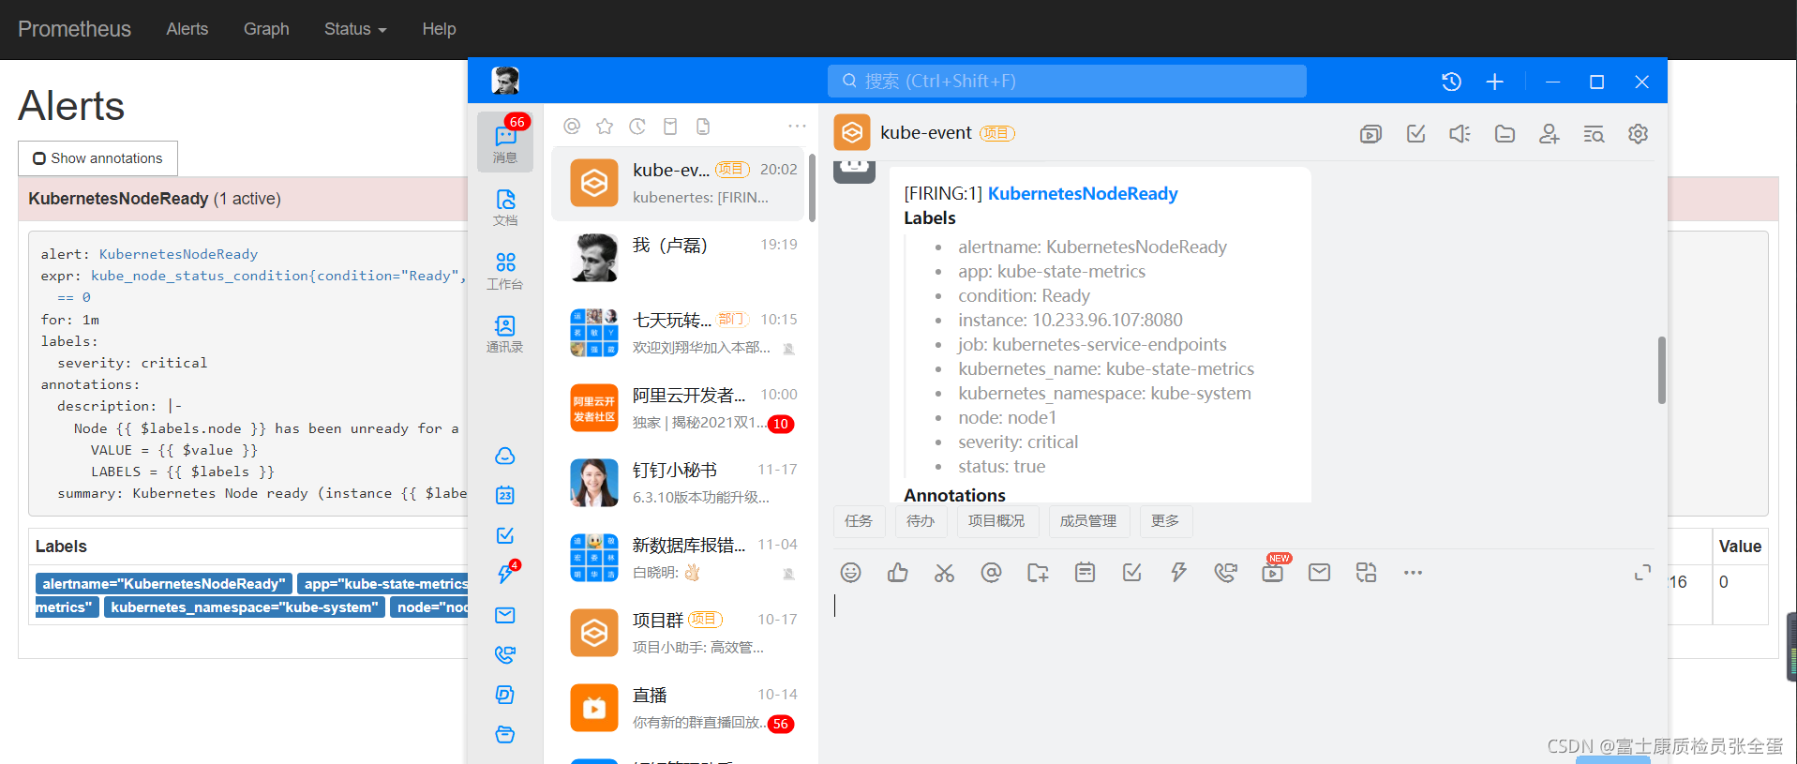1797x764 pixels.
Task: Open the Workbench (工作台) sidebar icon
Action: [x=505, y=270]
